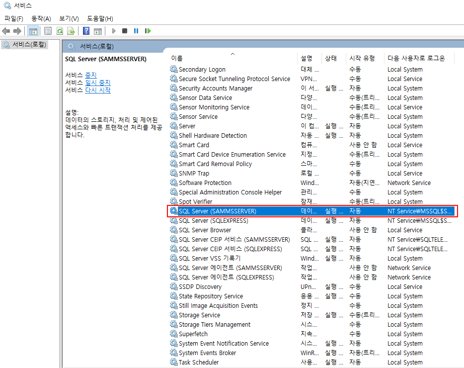Image resolution: width=464 pixels, height=368 pixels.
Task: Click the Forward arrow in the toolbar
Action: tap(17, 31)
